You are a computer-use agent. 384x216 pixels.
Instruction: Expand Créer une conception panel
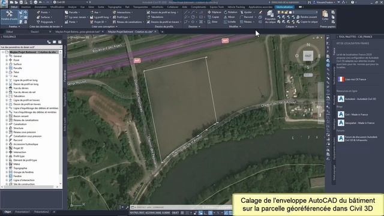pyautogui.click(x=104, y=26)
